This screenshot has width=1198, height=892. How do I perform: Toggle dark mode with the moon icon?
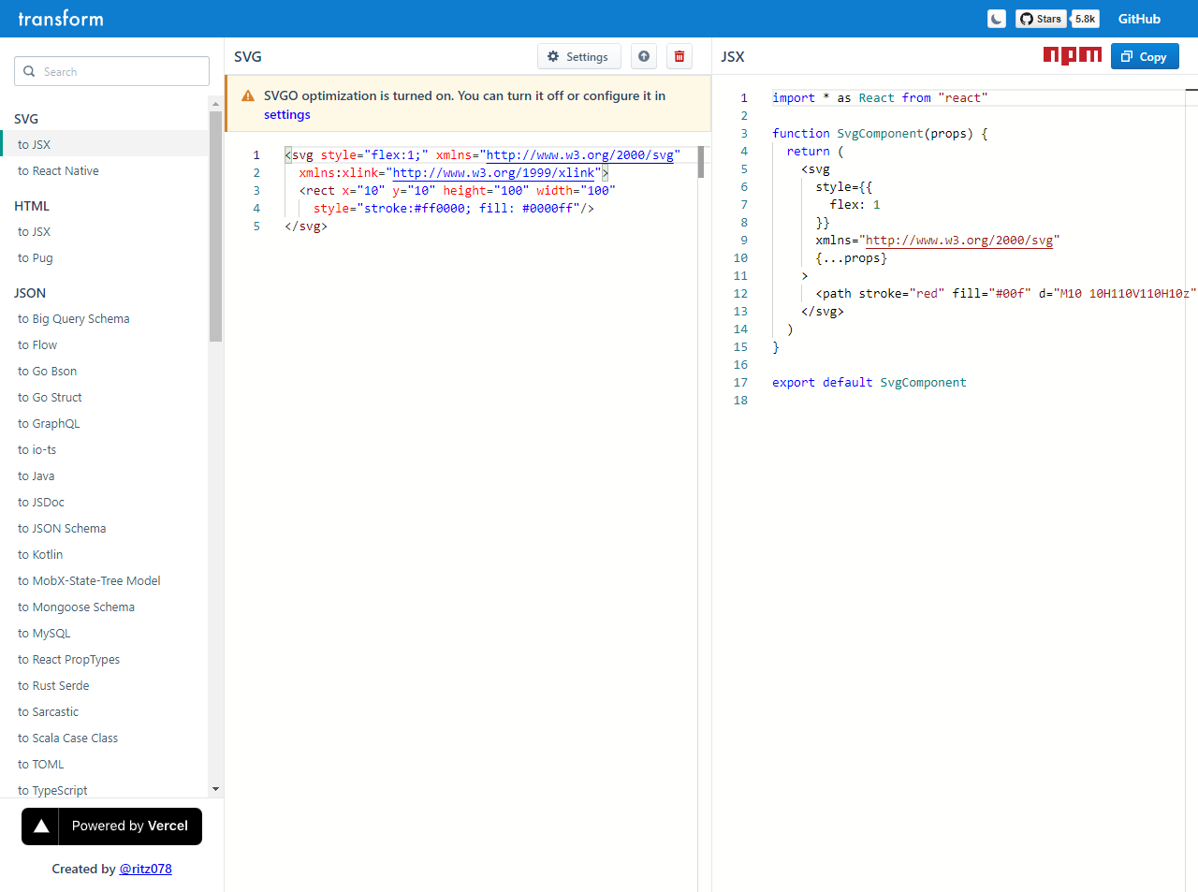pyautogui.click(x=997, y=19)
